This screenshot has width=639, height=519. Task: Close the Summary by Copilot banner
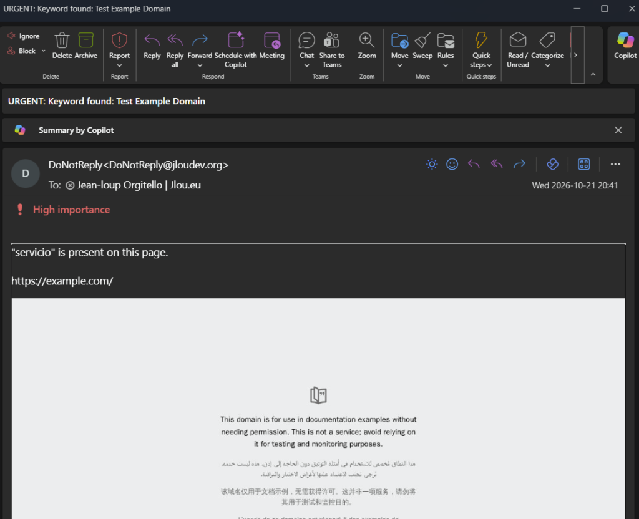618,130
